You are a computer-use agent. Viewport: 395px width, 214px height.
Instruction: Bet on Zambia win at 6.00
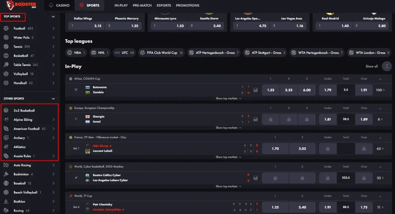pyautogui.click(x=307, y=90)
